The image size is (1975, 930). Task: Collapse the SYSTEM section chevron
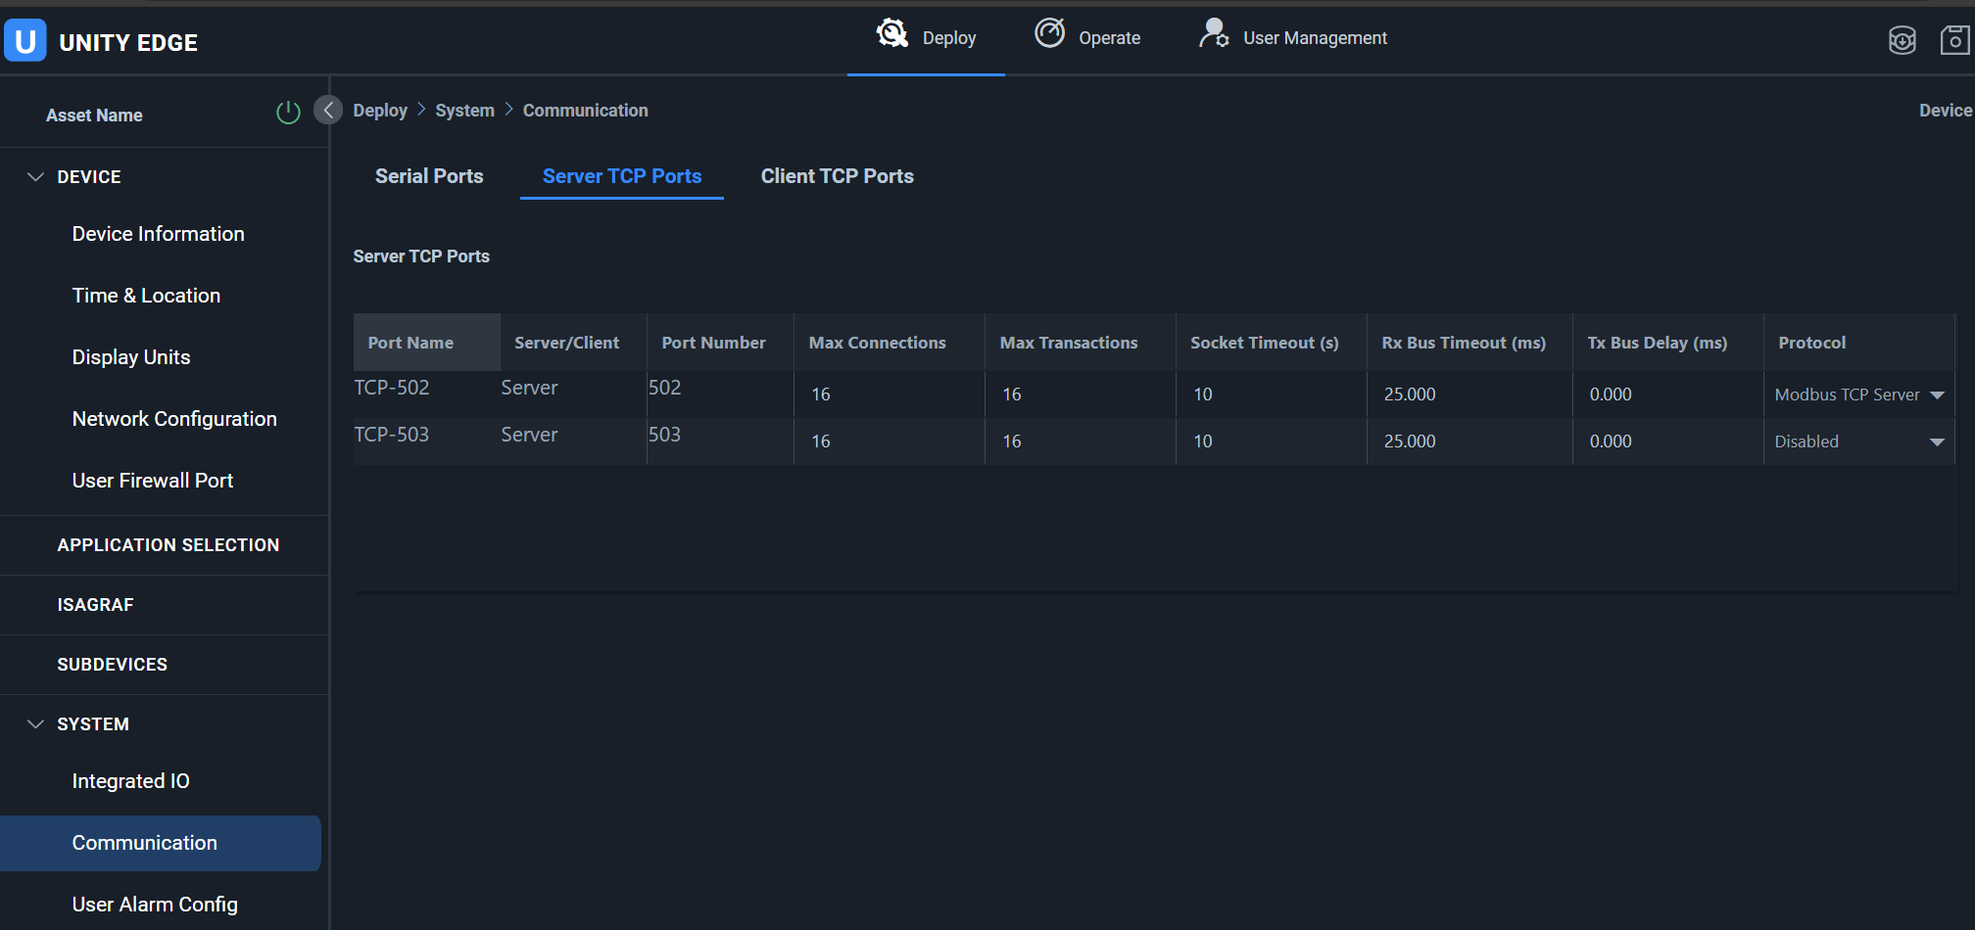coord(36,724)
